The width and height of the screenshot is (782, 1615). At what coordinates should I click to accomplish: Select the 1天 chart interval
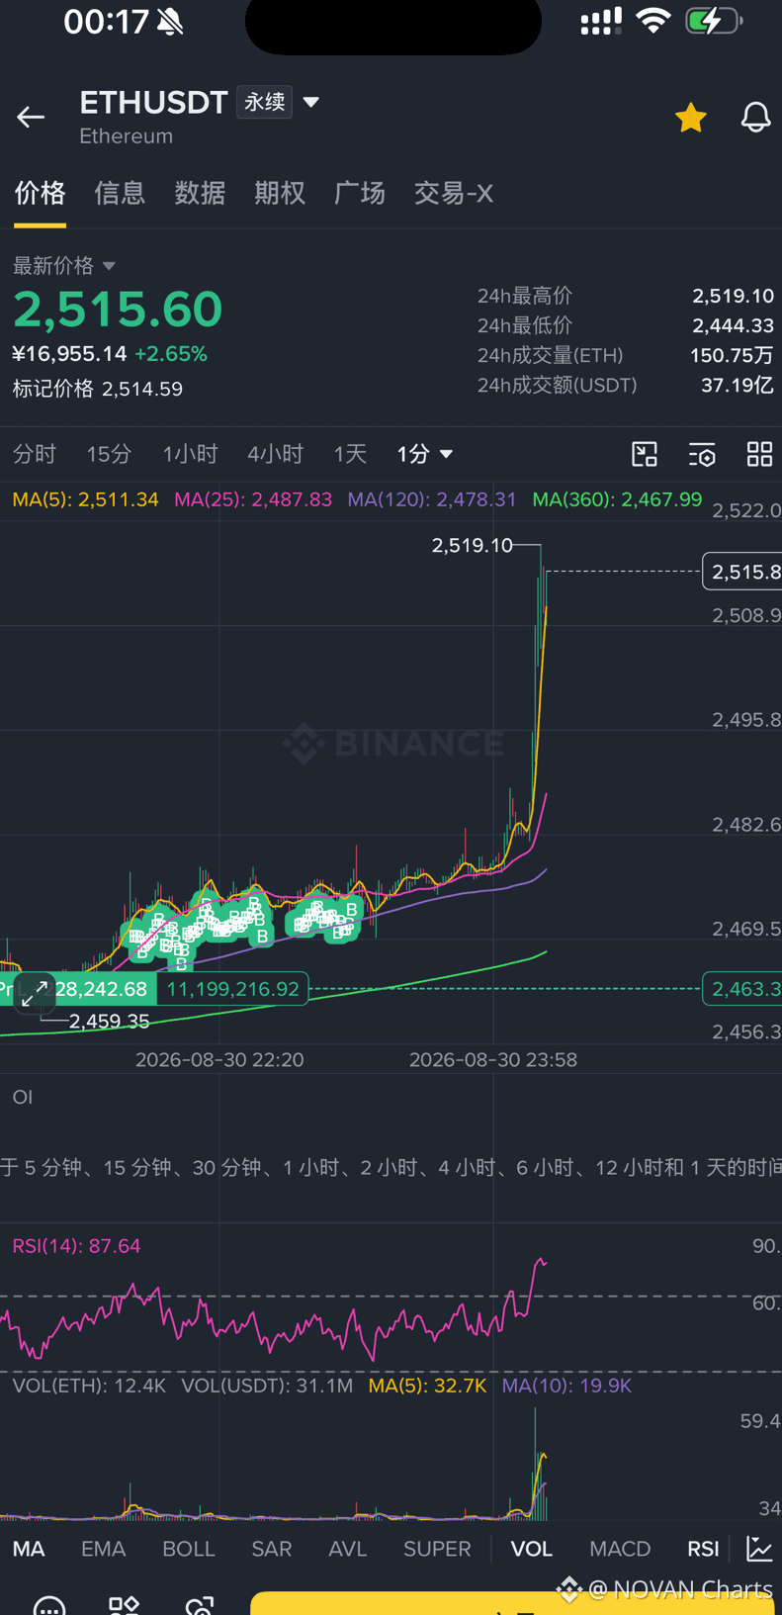[350, 454]
